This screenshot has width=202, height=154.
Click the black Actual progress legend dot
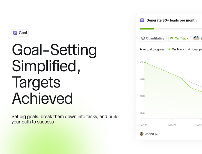tap(140, 49)
